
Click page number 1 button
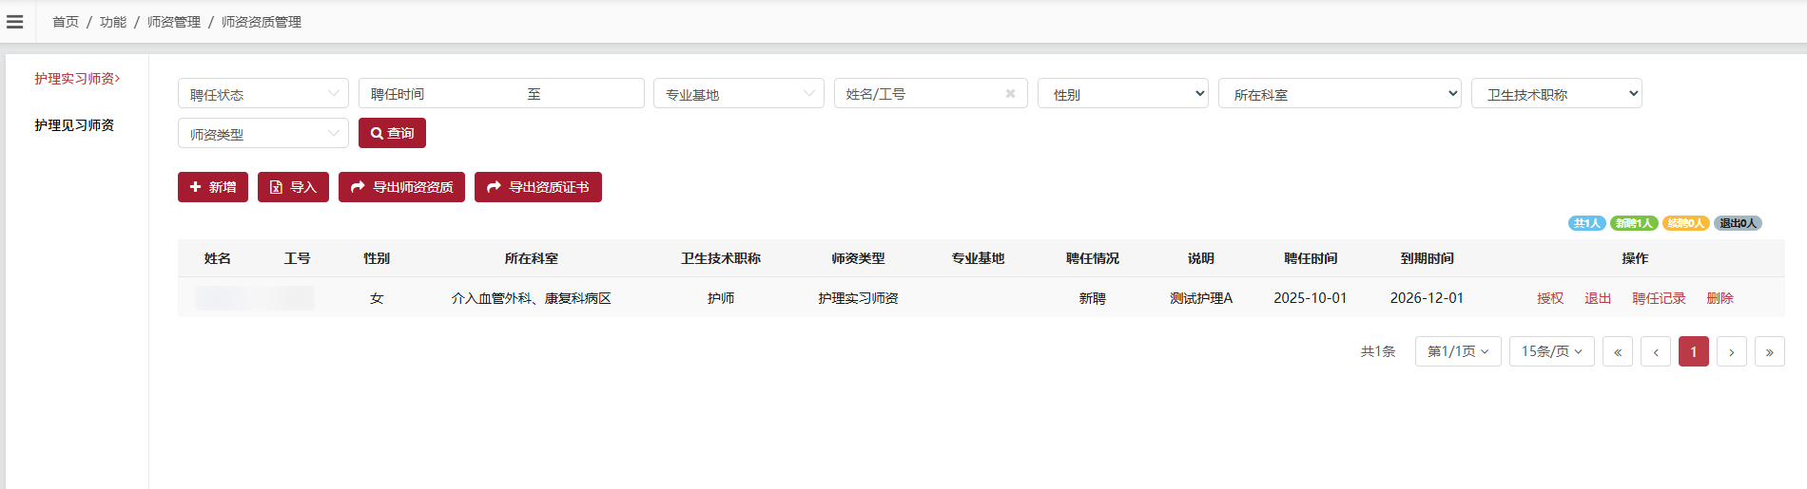click(1694, 351)
